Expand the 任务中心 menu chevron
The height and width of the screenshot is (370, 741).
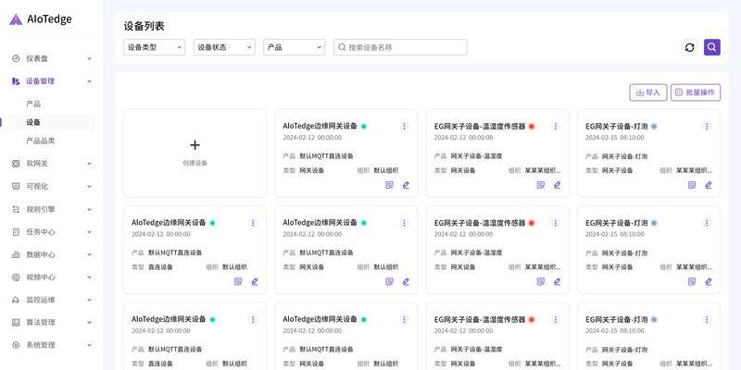point(89,232)
